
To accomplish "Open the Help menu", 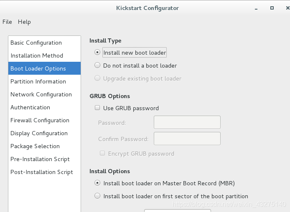I will [24, 22].
